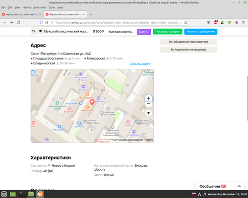This screenshot has width=248, height=198.
Task: Click the purple Купить button
Action: [144, 32]
